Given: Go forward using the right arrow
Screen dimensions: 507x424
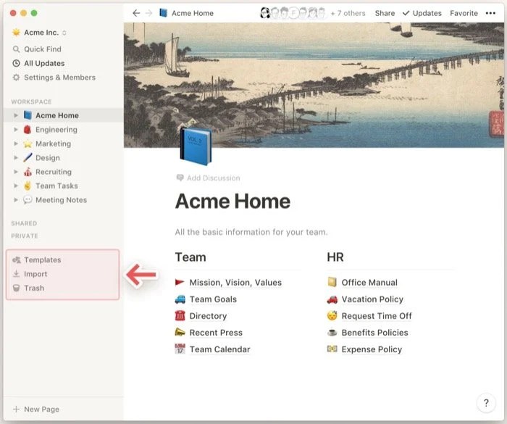Looking at the screenshot, I should [148, 13].
